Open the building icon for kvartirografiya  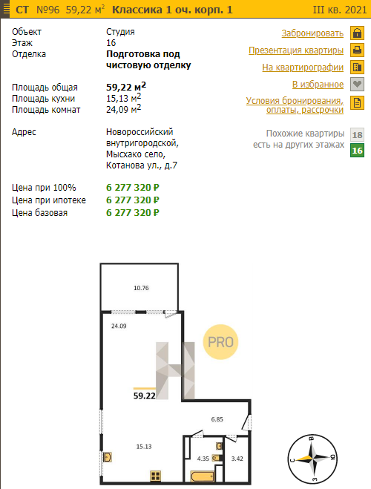(x=357, y=67)
